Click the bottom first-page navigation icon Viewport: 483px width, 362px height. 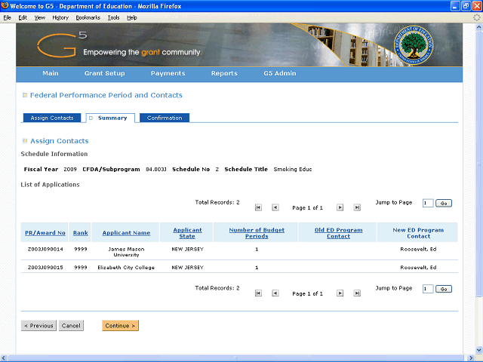(x=258, y=293)
